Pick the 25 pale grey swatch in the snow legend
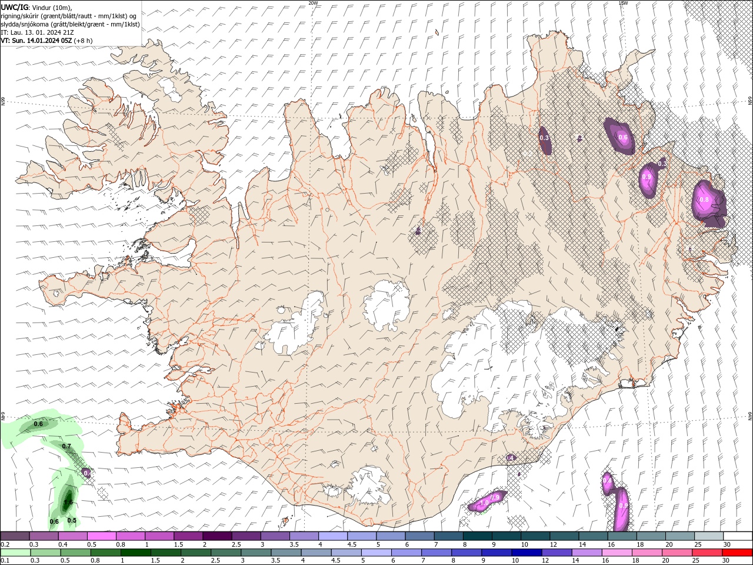The image size is (753, 565). click(709, 536)
